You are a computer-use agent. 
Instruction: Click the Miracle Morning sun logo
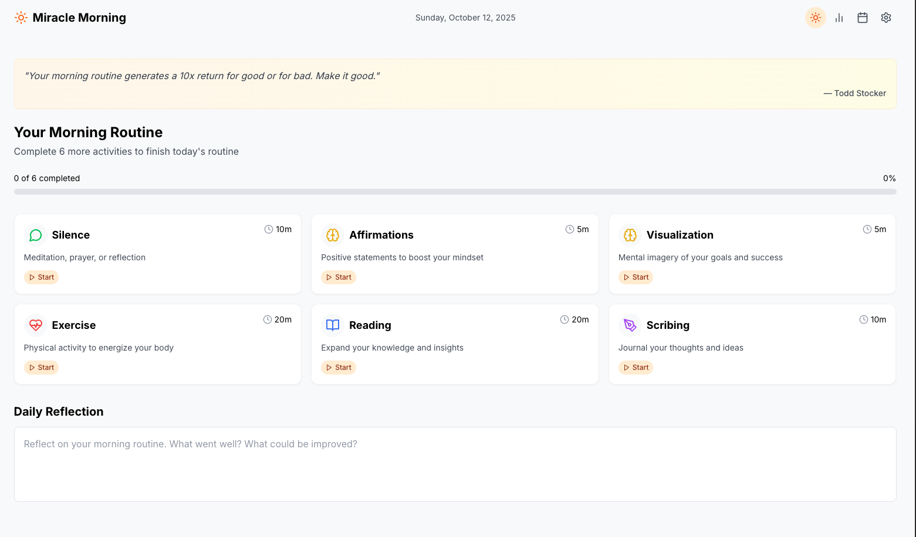[x=21, y=18]
